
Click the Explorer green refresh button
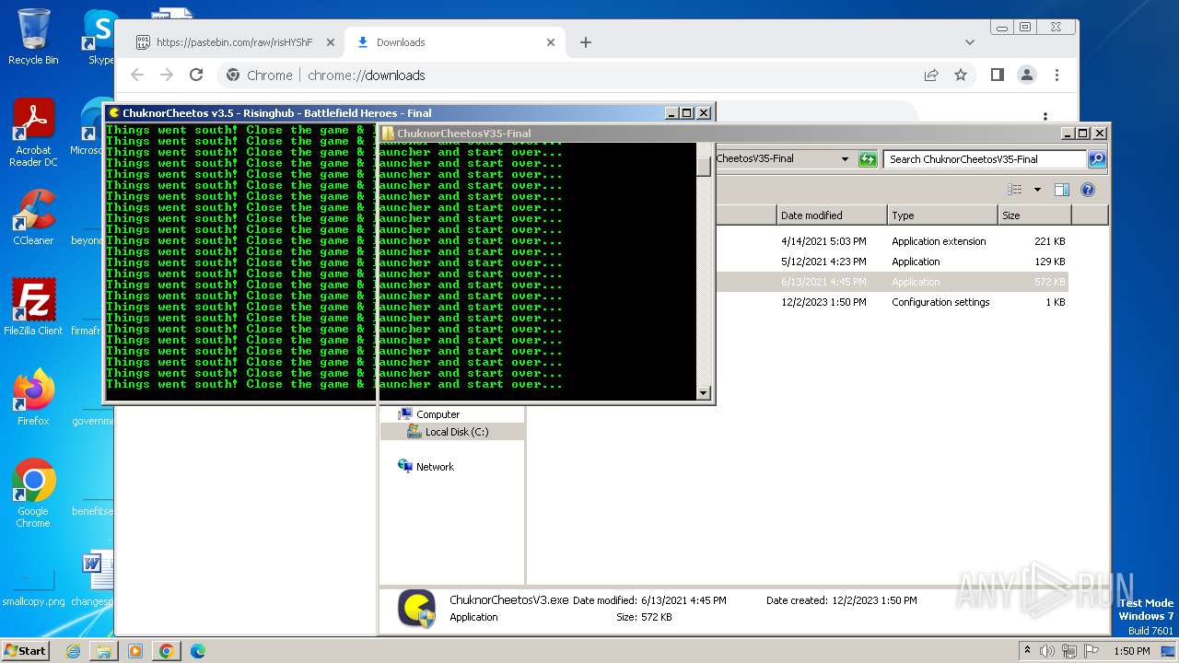tap(868, 159)
